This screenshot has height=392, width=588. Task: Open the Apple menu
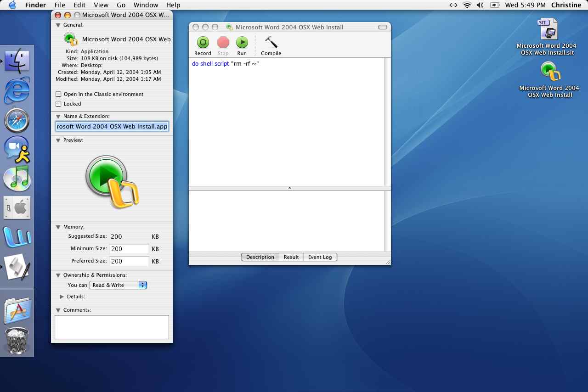(x=12, y=5)
